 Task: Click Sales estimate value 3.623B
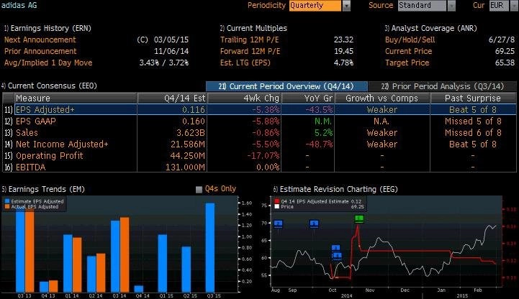(x=191, y=133)
